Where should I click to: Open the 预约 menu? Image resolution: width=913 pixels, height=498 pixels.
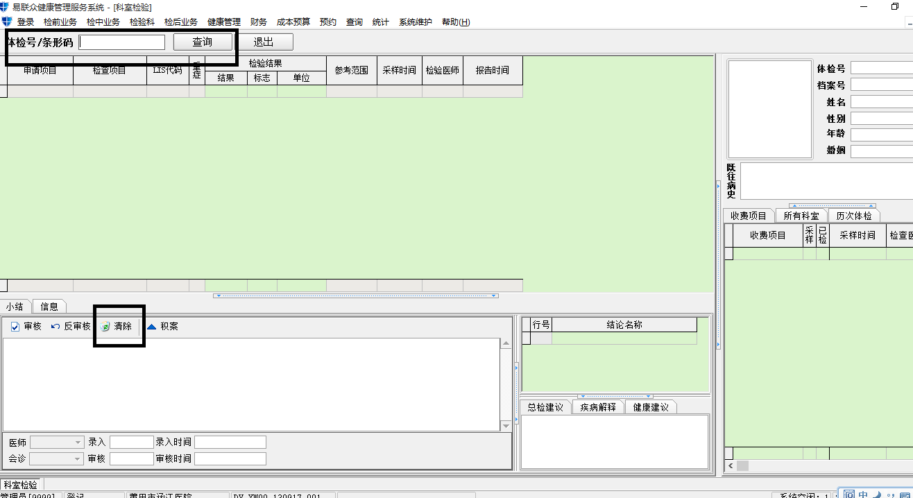(328, 22)
